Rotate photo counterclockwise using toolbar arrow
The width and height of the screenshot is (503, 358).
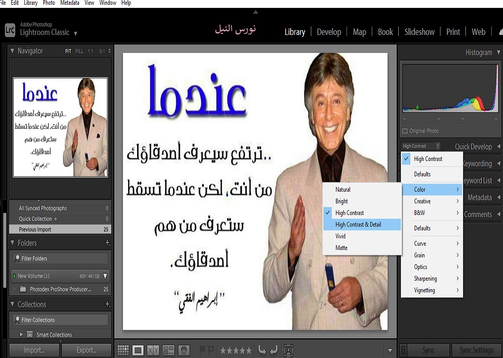pos(262,350)
